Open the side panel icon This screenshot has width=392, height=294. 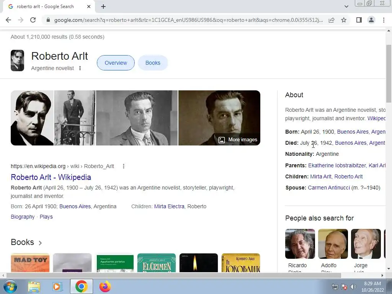359,20
